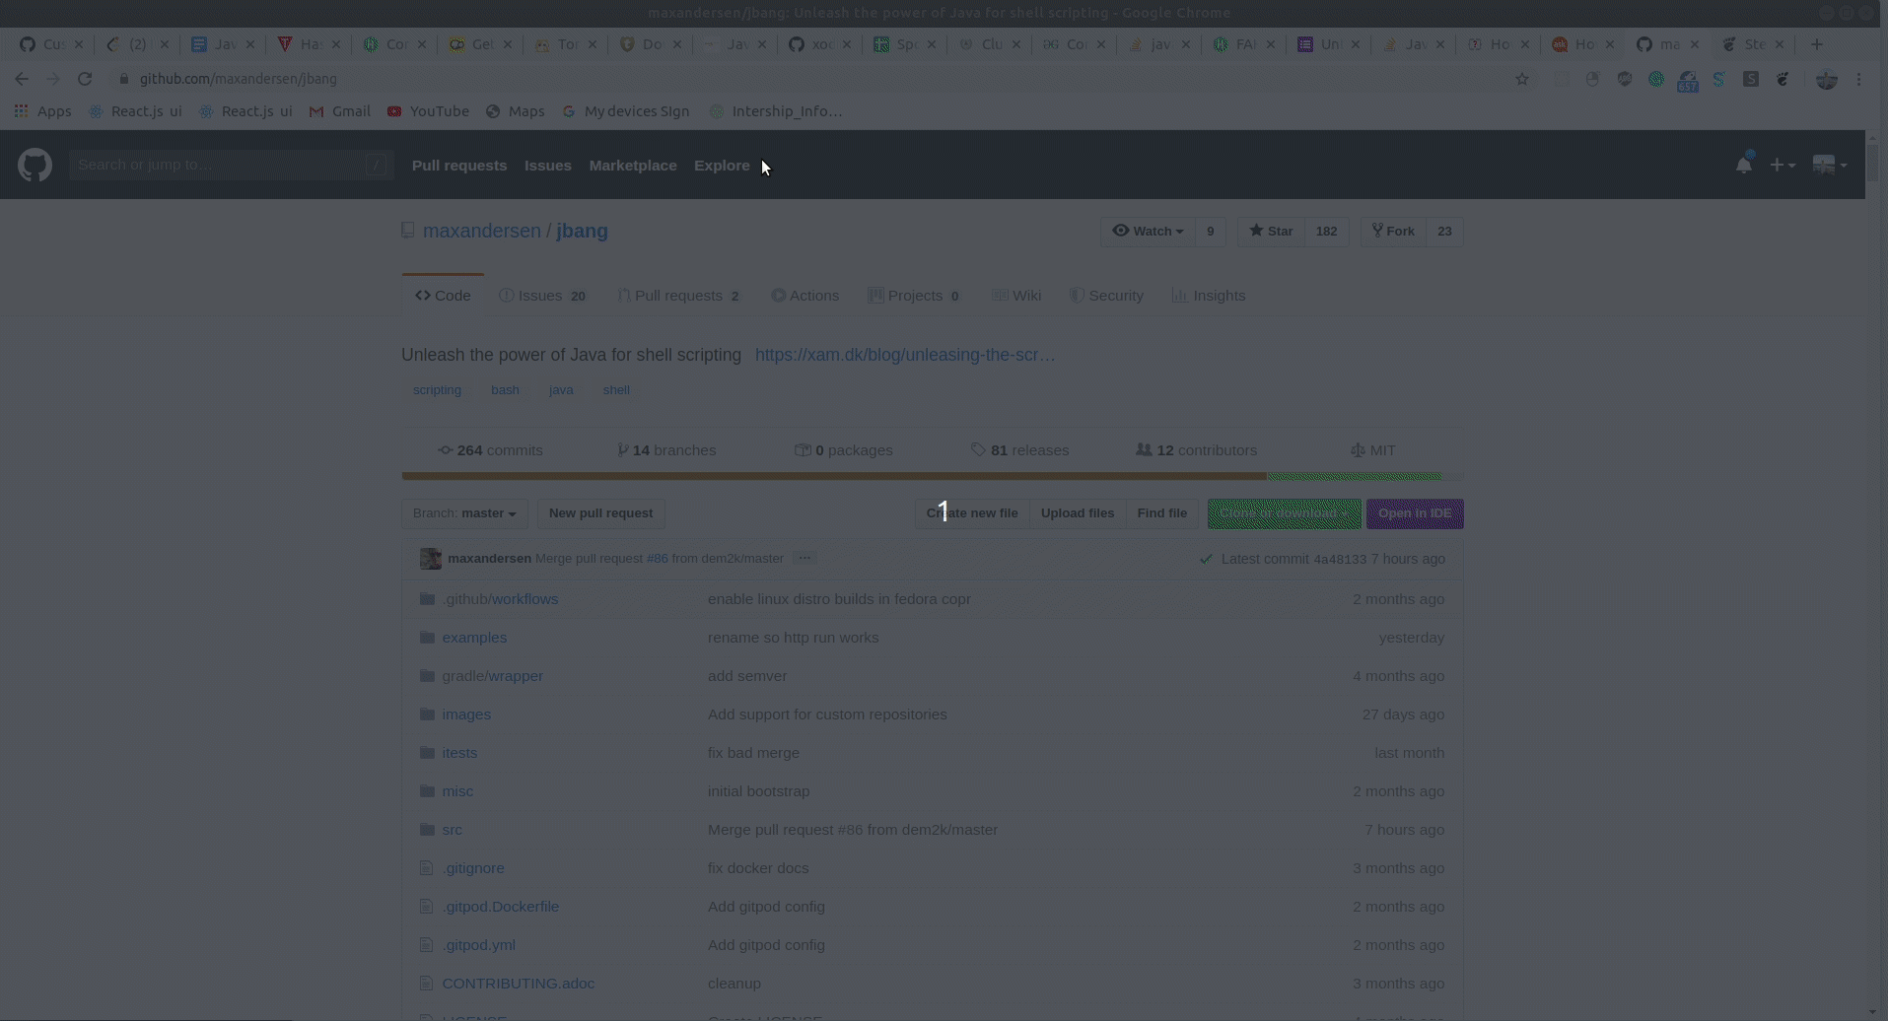The height and width of the screenshot is (1021, 1888).
Task: Open the Gmail bookmark
Action: (x=339, y=111)
